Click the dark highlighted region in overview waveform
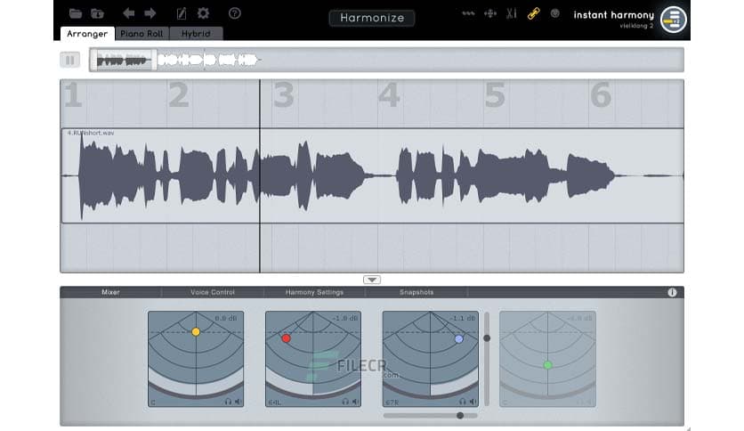 (124, 61)
